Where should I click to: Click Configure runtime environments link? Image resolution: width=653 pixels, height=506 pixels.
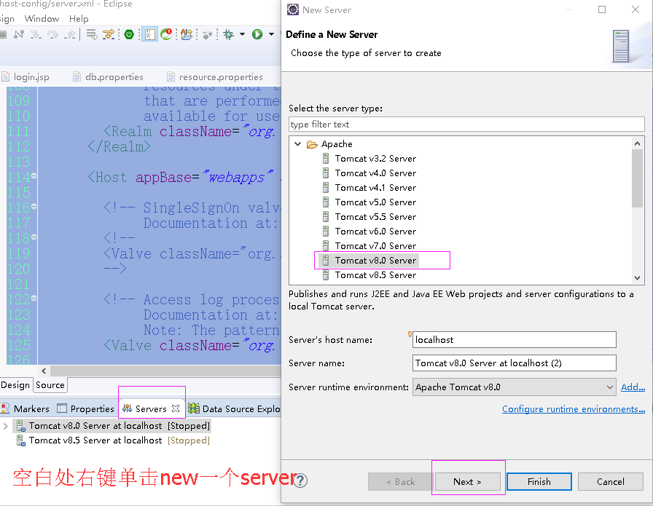click(x=574, y=409)
